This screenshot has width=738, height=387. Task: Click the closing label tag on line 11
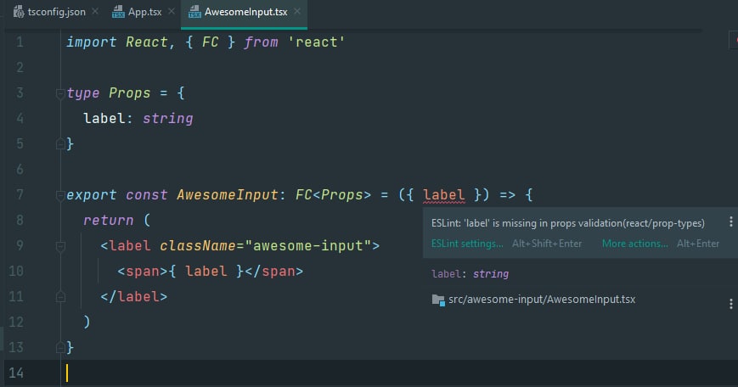coord(133,297)
